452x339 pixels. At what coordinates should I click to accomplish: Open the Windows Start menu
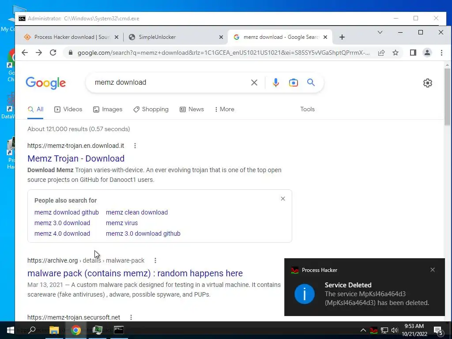coord(11,330)
